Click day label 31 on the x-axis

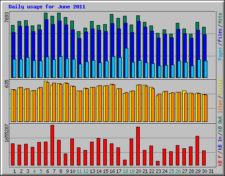pos(211,171)
